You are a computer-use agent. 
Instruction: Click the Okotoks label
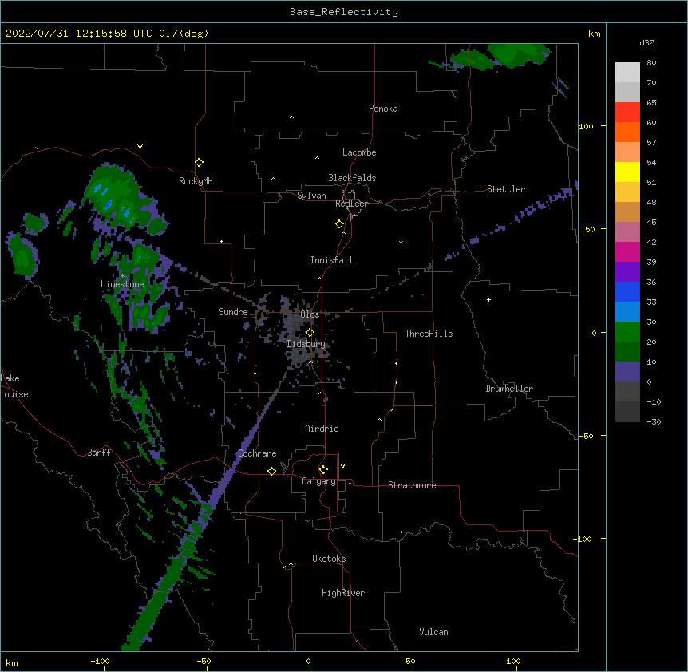point(329,559)
